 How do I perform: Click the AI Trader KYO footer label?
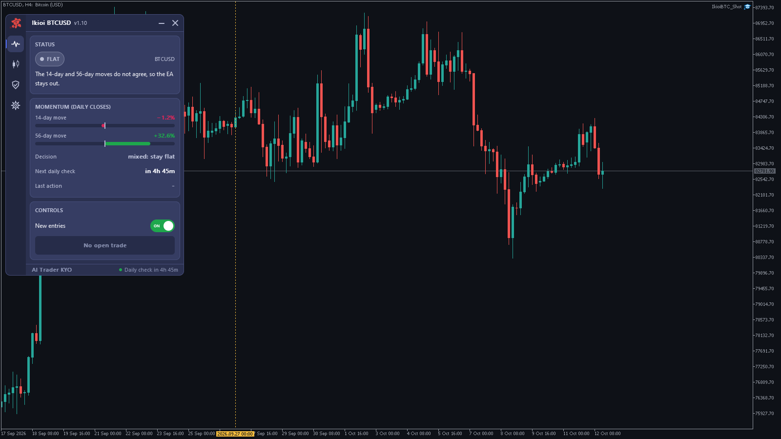pos(52,270)
